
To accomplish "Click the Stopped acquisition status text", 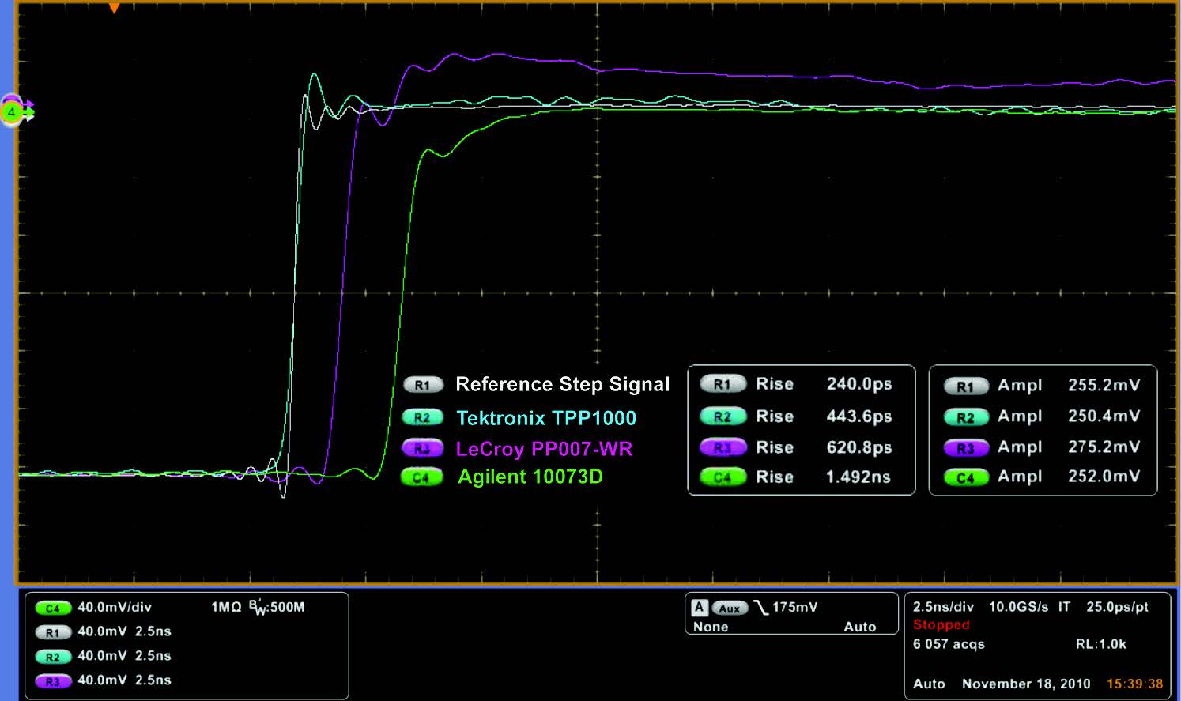I will 941,624.
